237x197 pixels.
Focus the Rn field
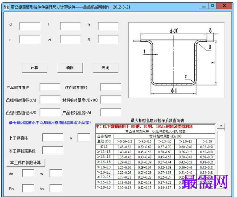(28, 188)
